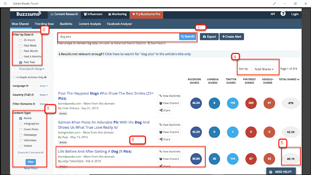
Task: Click the Google+ shares 33 bubble
Action: coord(269,159)
